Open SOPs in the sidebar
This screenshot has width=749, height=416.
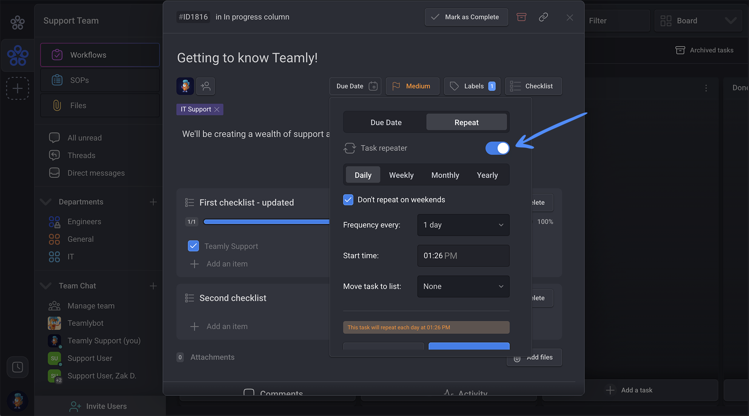point(100,80)
